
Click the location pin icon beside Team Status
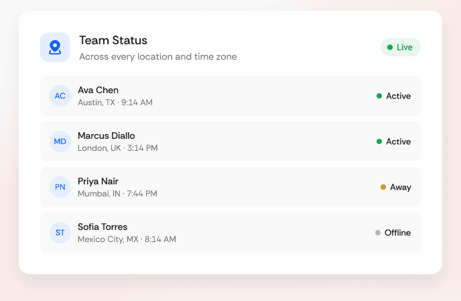(55, 48)
